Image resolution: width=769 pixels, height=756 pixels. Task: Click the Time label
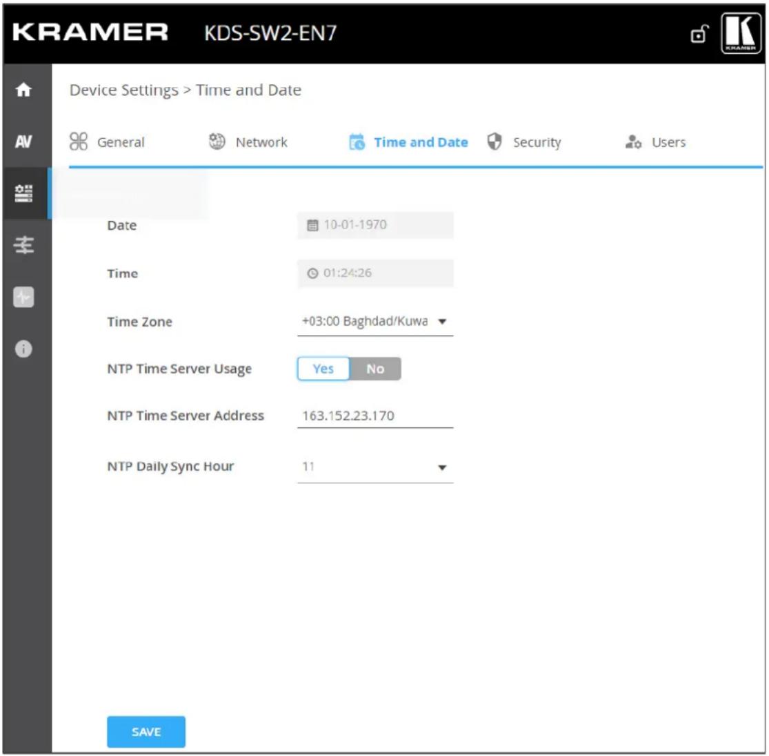[123, 273]
